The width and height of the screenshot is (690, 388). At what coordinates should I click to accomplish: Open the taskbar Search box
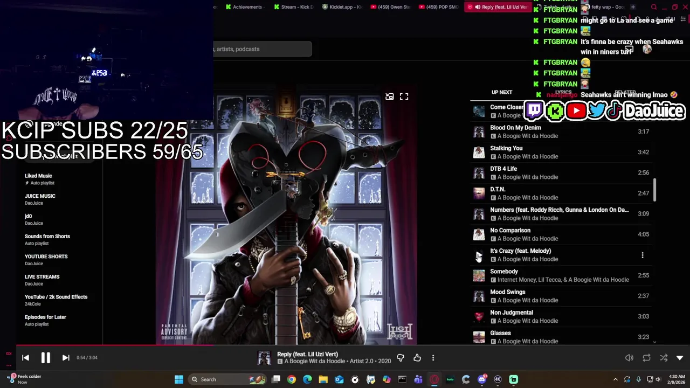tap(228, 379)
